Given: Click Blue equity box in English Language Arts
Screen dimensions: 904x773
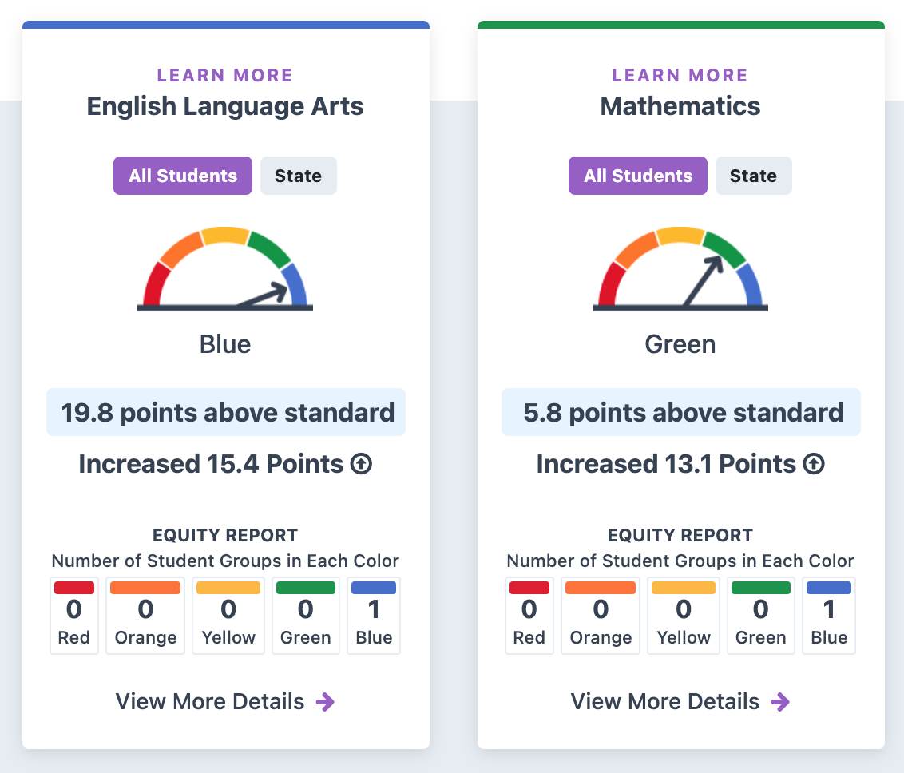Looking at the screenshot, I should pyautogui.click(x=374, y=616).
